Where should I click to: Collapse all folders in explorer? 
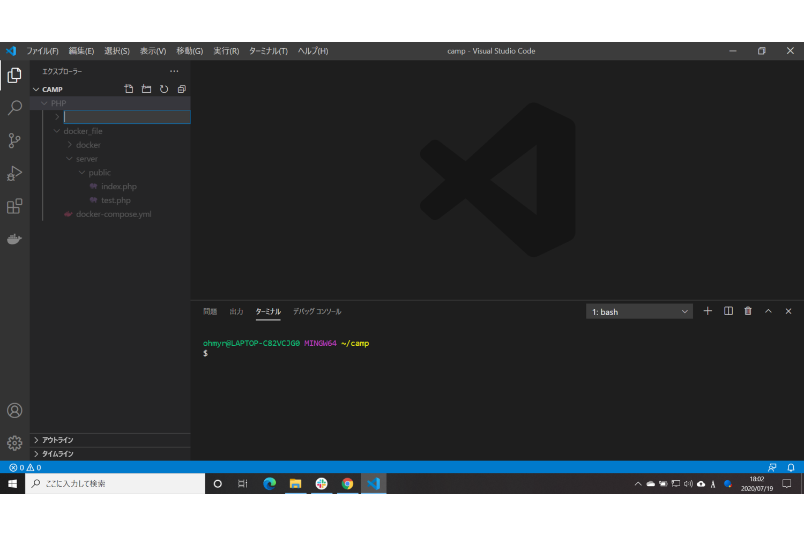[182, 89]
